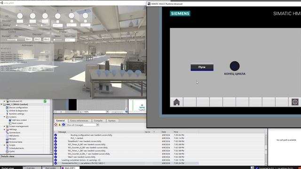Click the Home icon in HMI footer

[176, 102]
